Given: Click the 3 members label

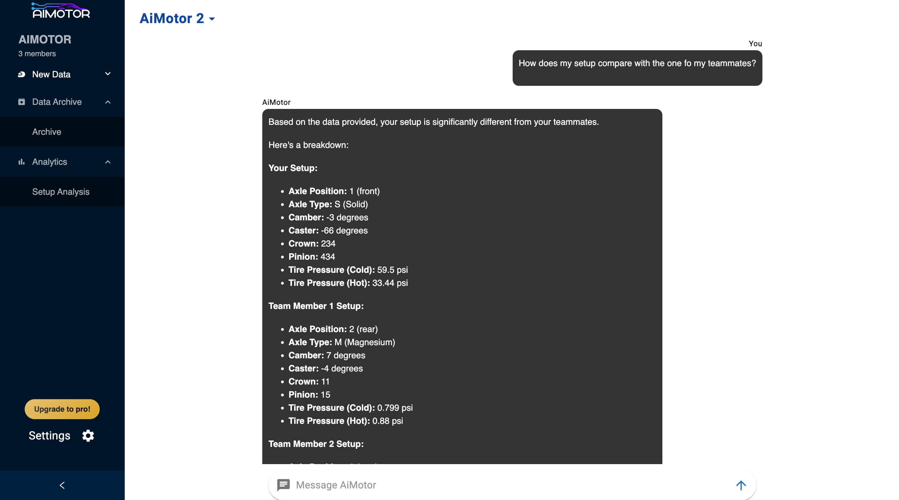Looking at the screenshot, I should click(37, 54).
